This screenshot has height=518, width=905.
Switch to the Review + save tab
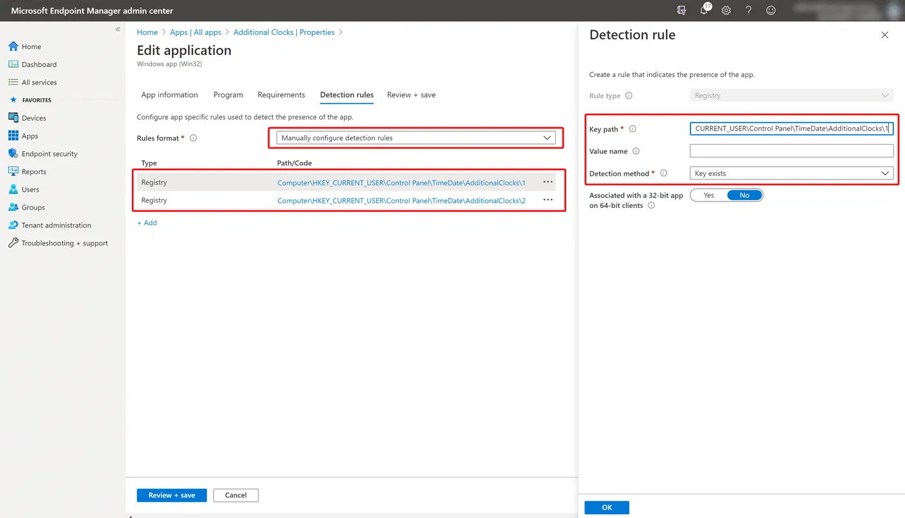click(x=411, y=95)
